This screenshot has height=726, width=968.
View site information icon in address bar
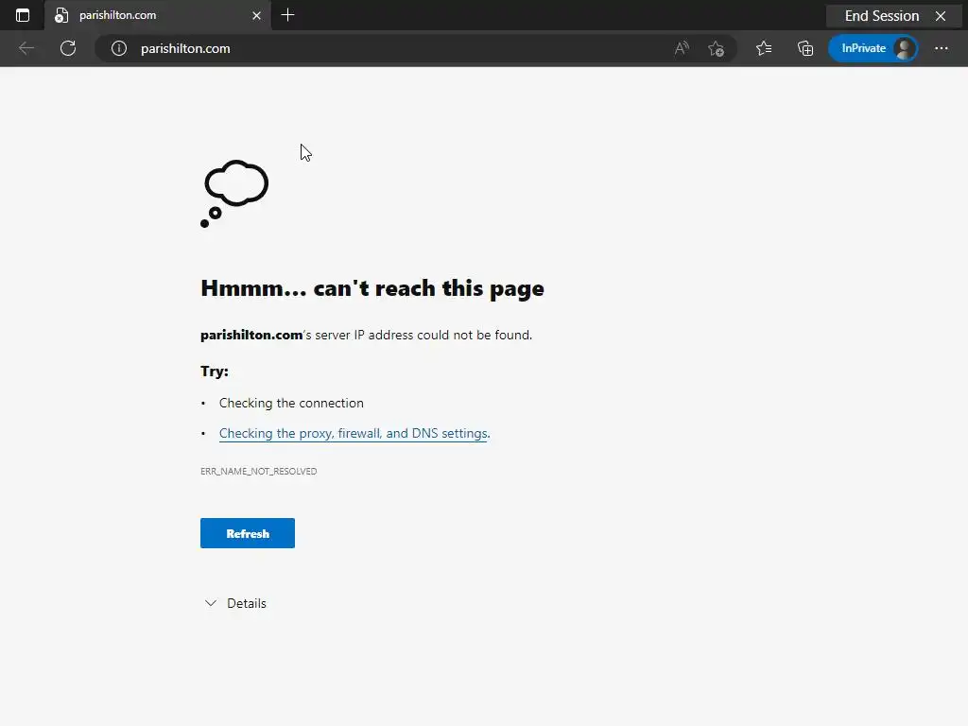click(x=119, y=48)
